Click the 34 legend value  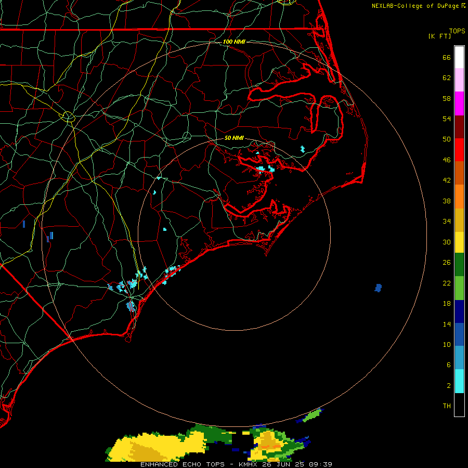pyautogui.click(x=447, y=221)
